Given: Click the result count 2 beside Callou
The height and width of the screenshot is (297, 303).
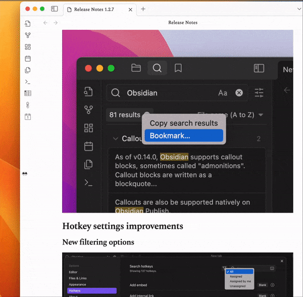Looking at the screenshot, I should [259, 139].
